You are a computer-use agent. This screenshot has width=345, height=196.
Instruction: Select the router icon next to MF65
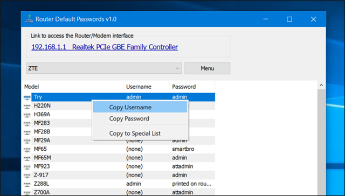point(27,149)
